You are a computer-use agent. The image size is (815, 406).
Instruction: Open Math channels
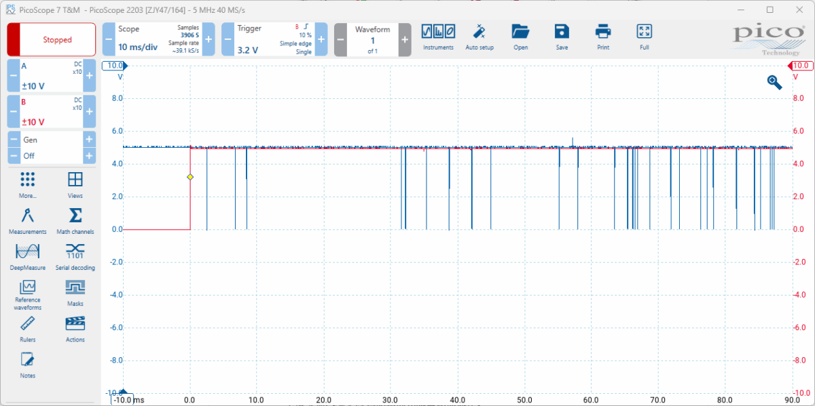coord(75,221)
